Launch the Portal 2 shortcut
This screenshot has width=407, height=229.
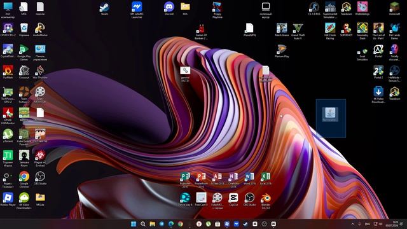378,72
